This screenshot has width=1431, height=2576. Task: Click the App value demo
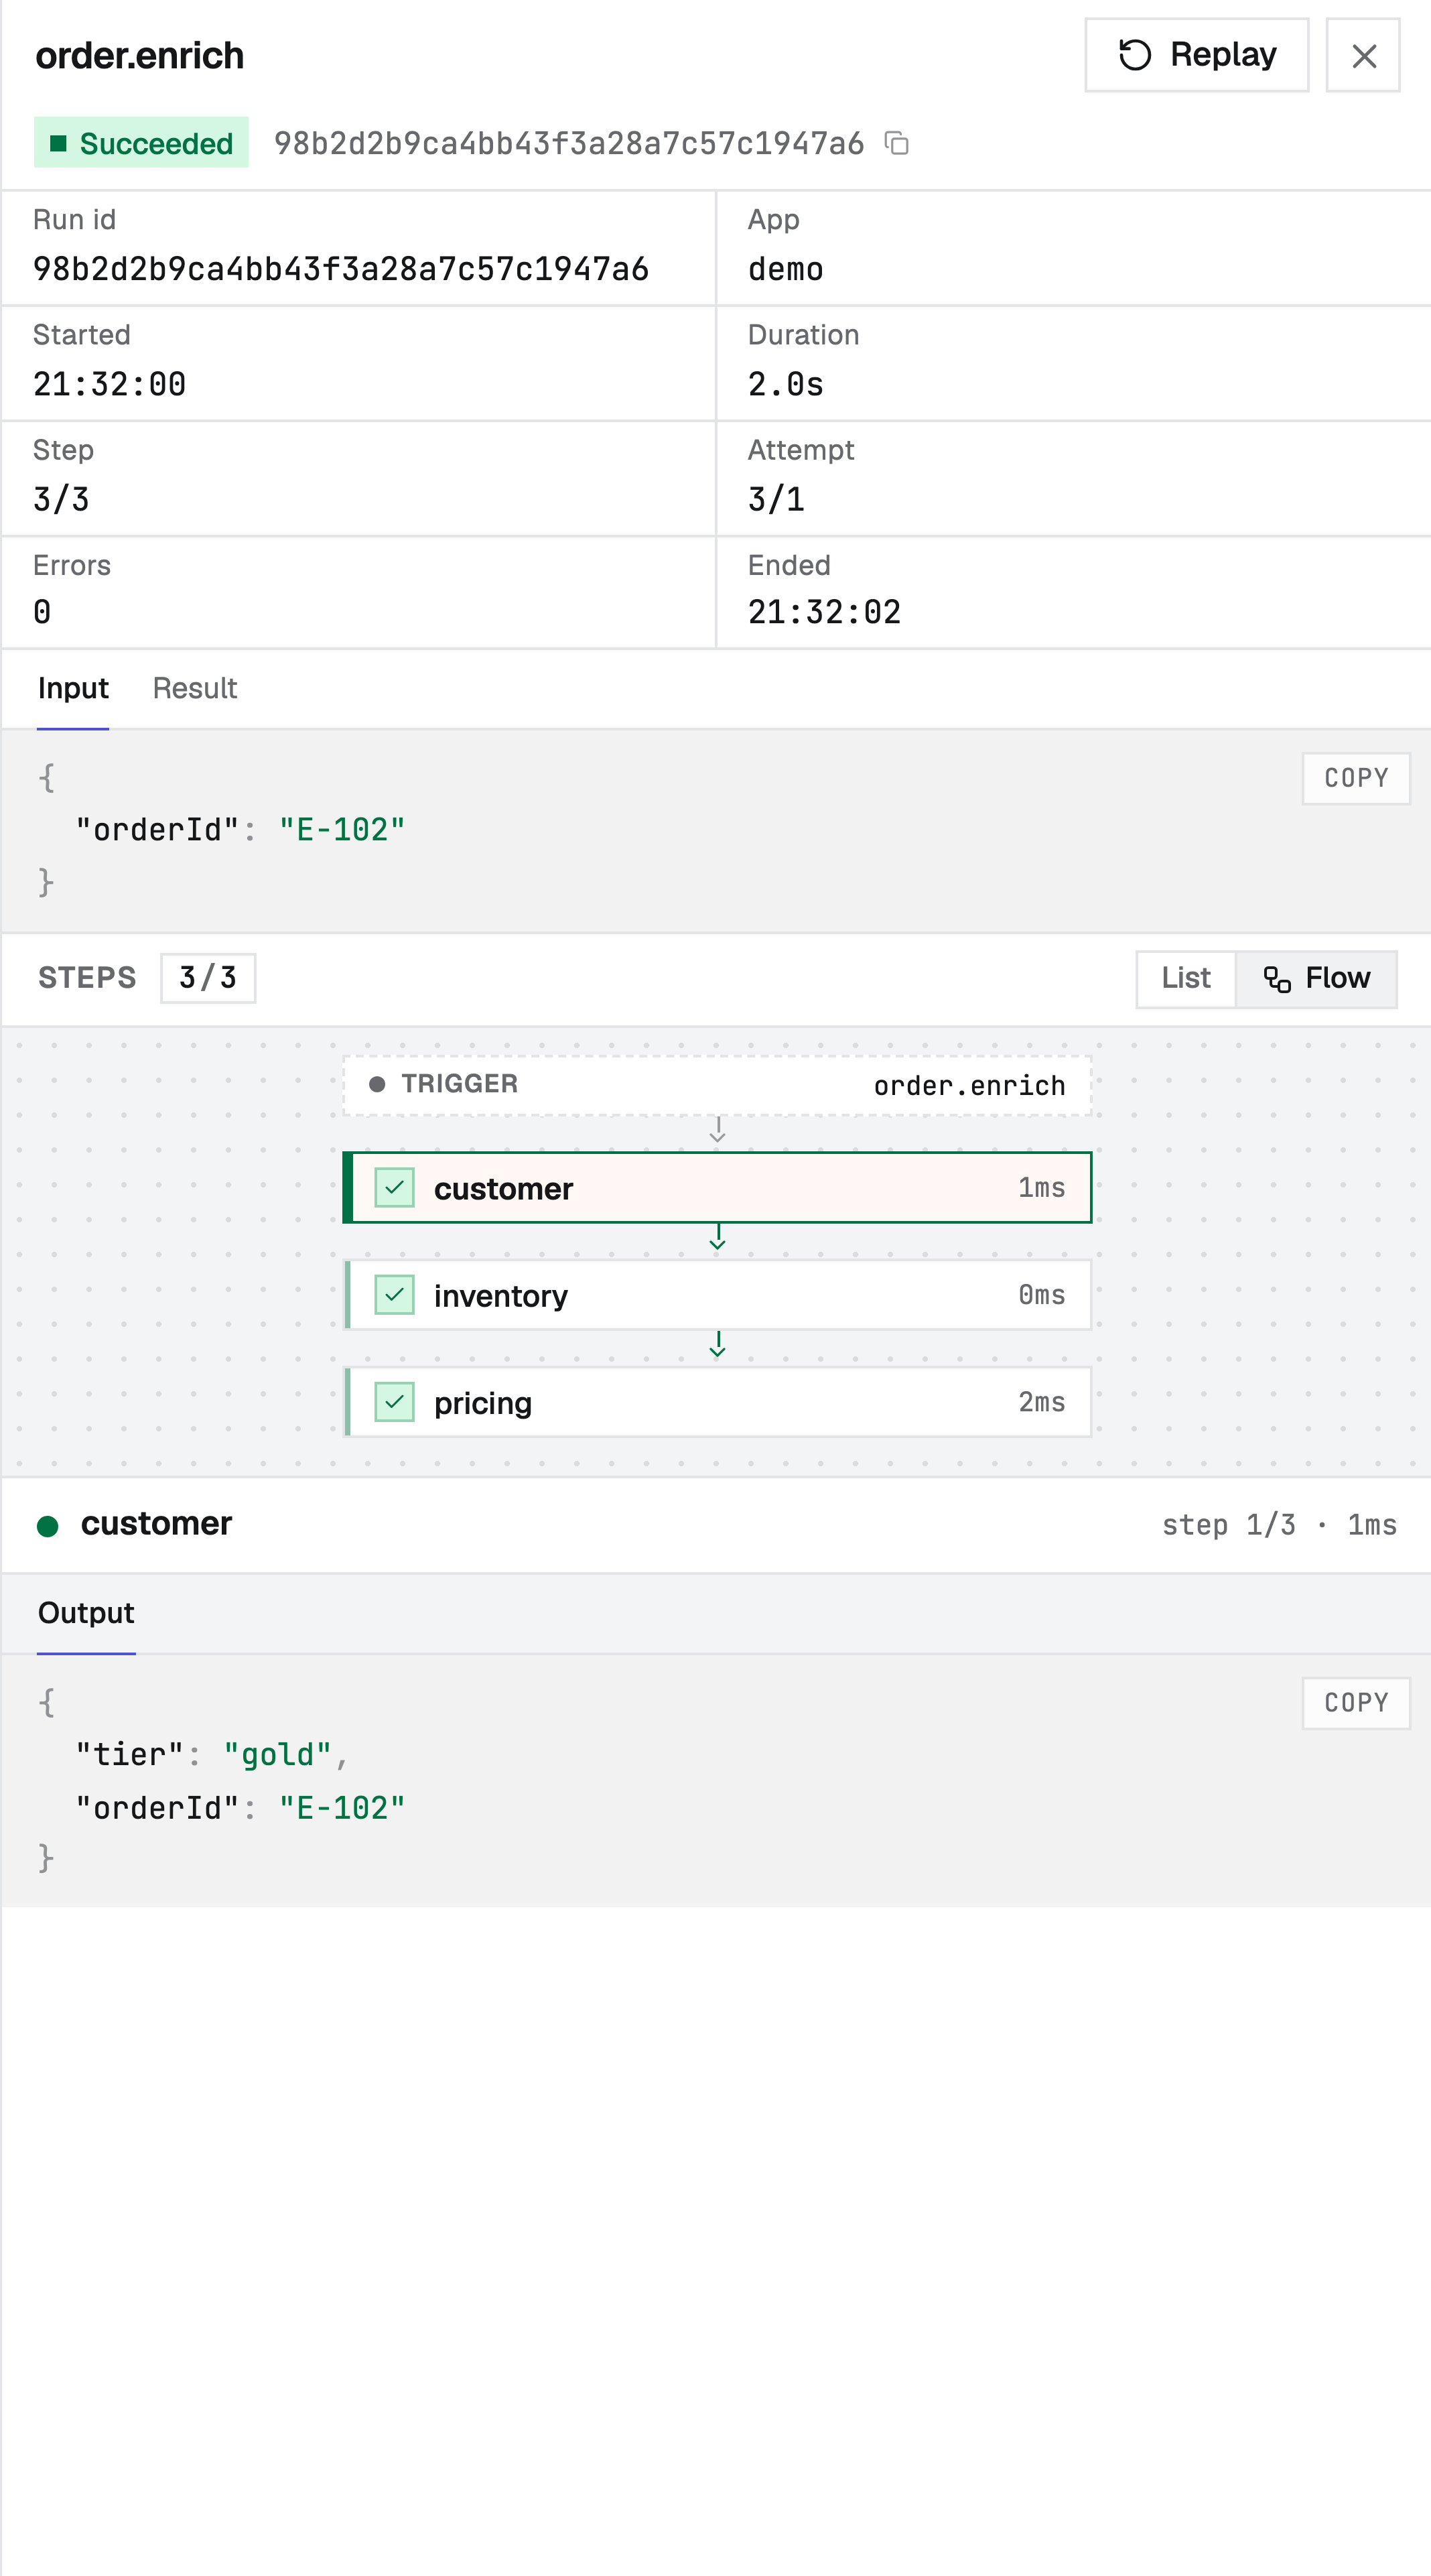point(786,269)
